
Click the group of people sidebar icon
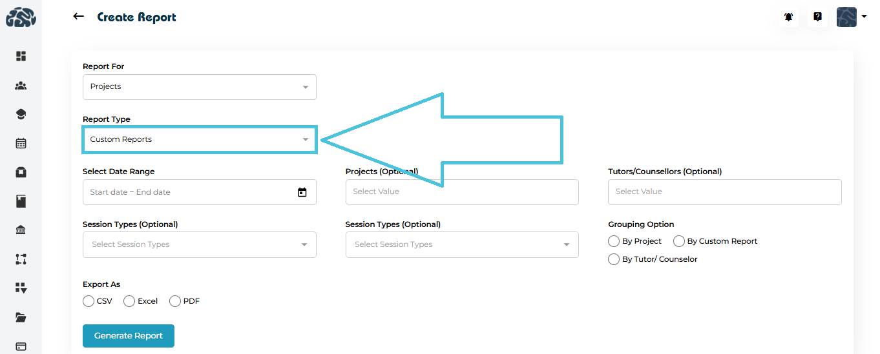[21, 85]
